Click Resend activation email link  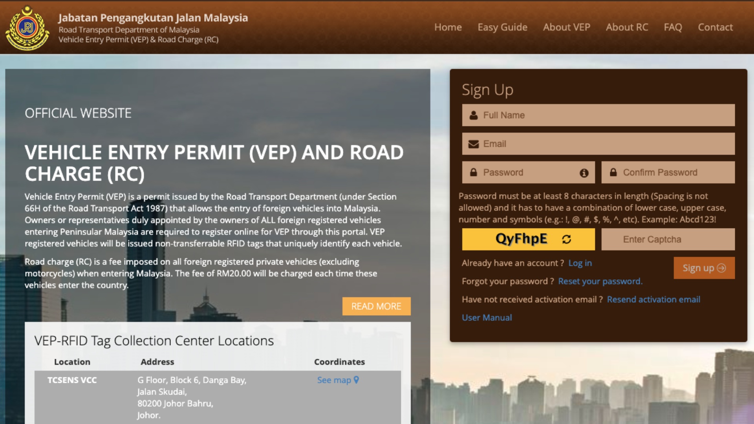pos(653,300)
